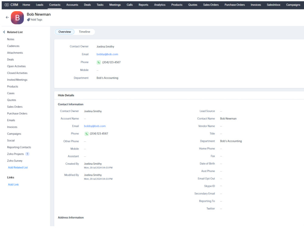Open Purchase Orders in top navigation
The height and width of the screenshot is (228, 304).
click(x=235, y=5)
